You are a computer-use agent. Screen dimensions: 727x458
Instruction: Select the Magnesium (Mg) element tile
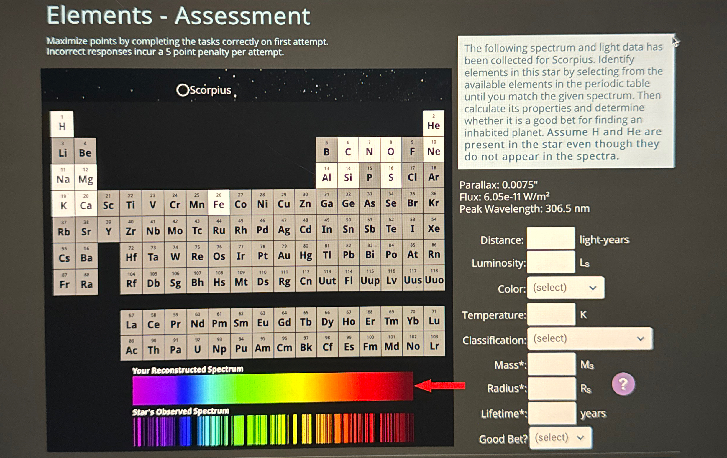[x=86, y=177]
